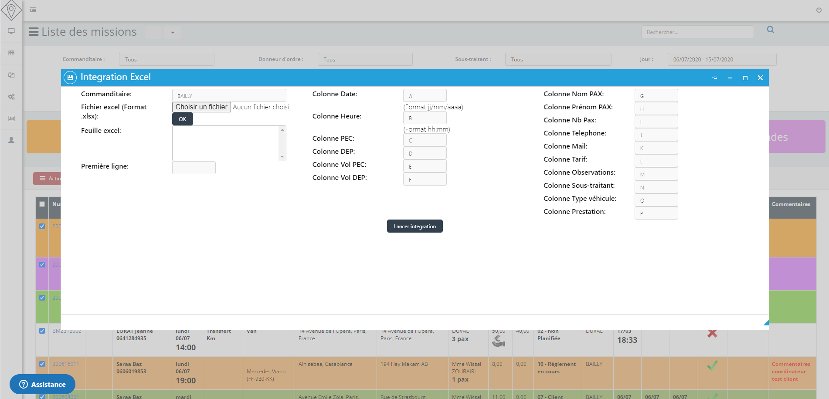Open the chart statistics sidebar icon

(11, 118)
